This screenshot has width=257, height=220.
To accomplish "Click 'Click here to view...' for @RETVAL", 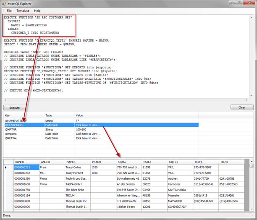I will [x=88, y=138].
